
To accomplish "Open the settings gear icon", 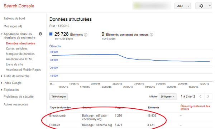I will pyautogui.click(x=201, y=6).
